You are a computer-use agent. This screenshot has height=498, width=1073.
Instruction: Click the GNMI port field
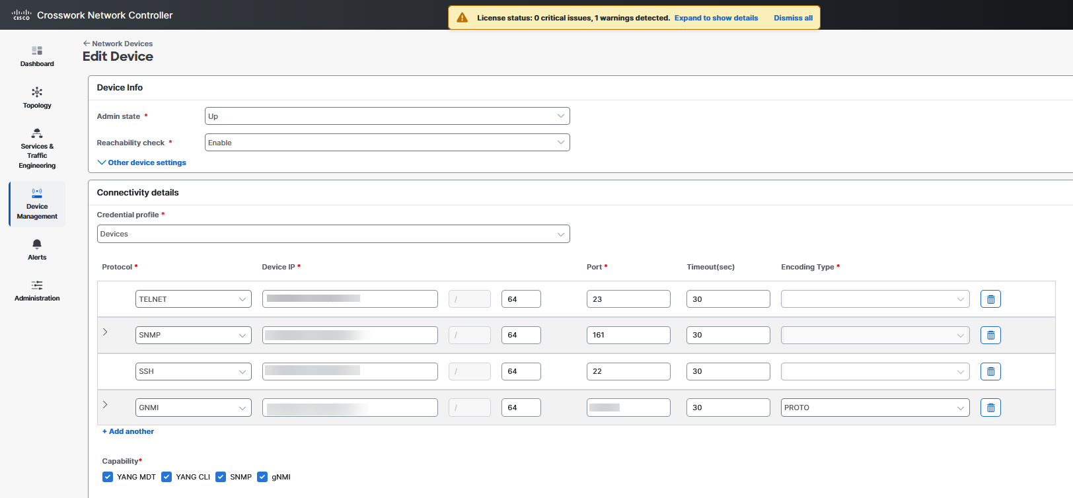628,408
